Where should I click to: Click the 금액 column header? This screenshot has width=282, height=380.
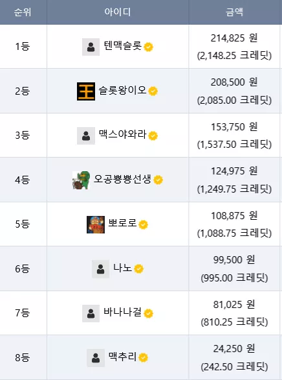[x=234, y=12]
